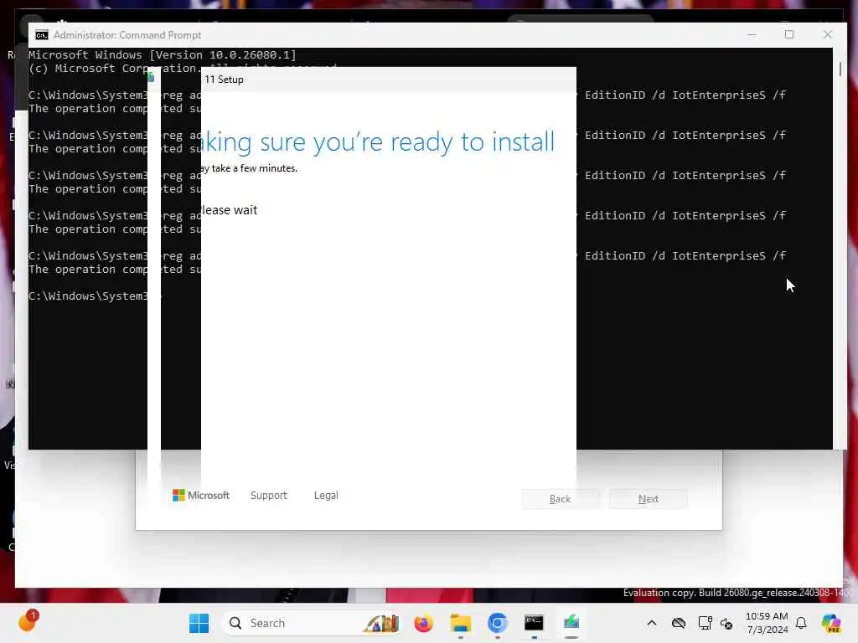Click 'take a few minutes' text
858x643 pixels.
pyautogui.click(x=254, y=168)
